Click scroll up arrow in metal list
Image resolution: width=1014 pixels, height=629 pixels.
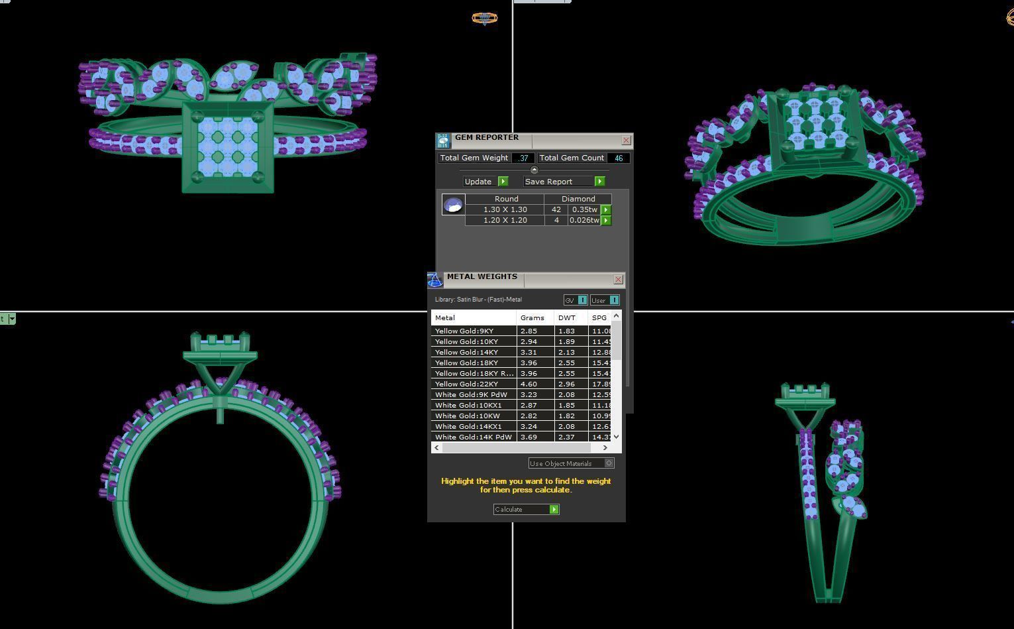click(617, 315)
